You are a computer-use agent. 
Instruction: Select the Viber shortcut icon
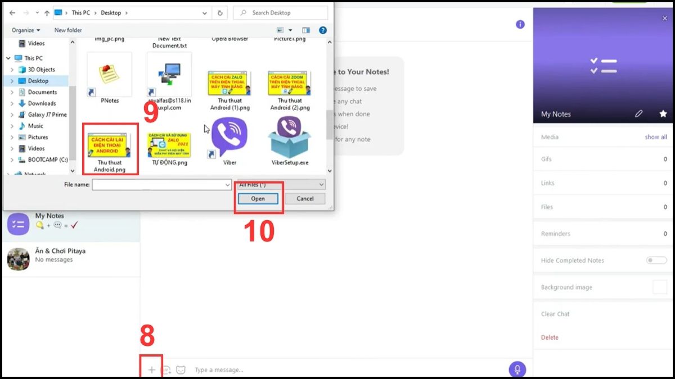[x=229, y=140]
